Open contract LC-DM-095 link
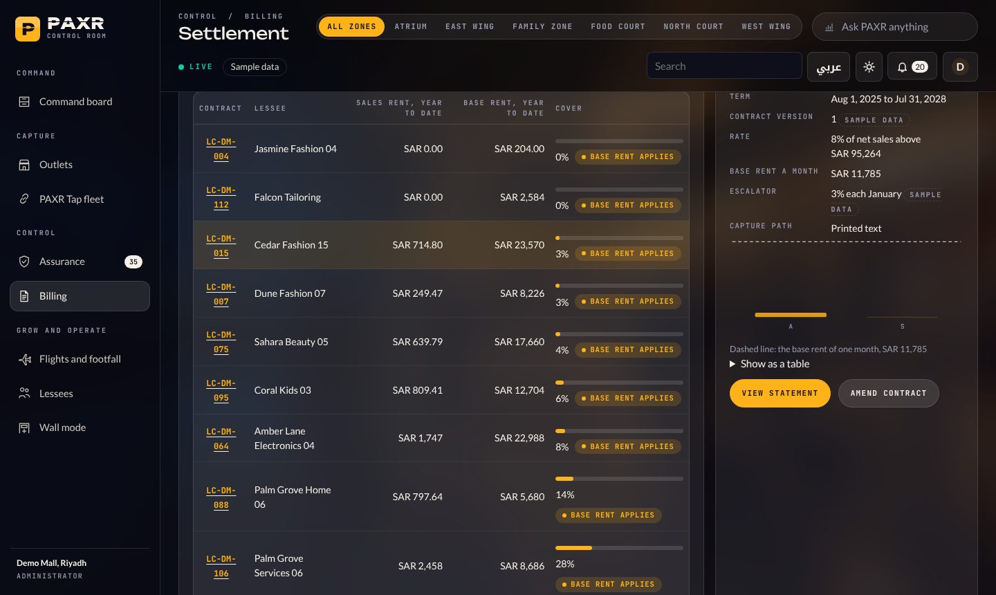Image resolution: width=996 pixels, height=595 pixels. [x=221, y=390]
